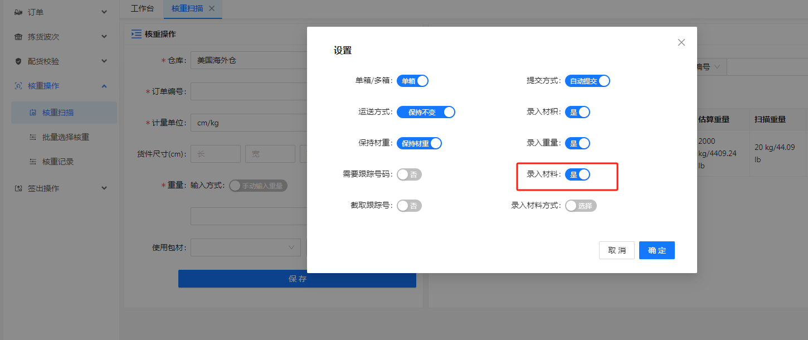
Task: Toggle the 录入材料方式 选择 switch
Action: tap(581, 206)
